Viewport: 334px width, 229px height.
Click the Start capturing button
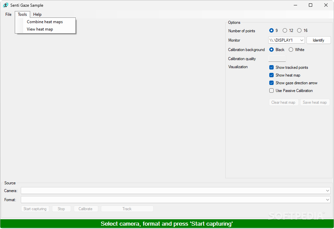(x=35, y=209)
